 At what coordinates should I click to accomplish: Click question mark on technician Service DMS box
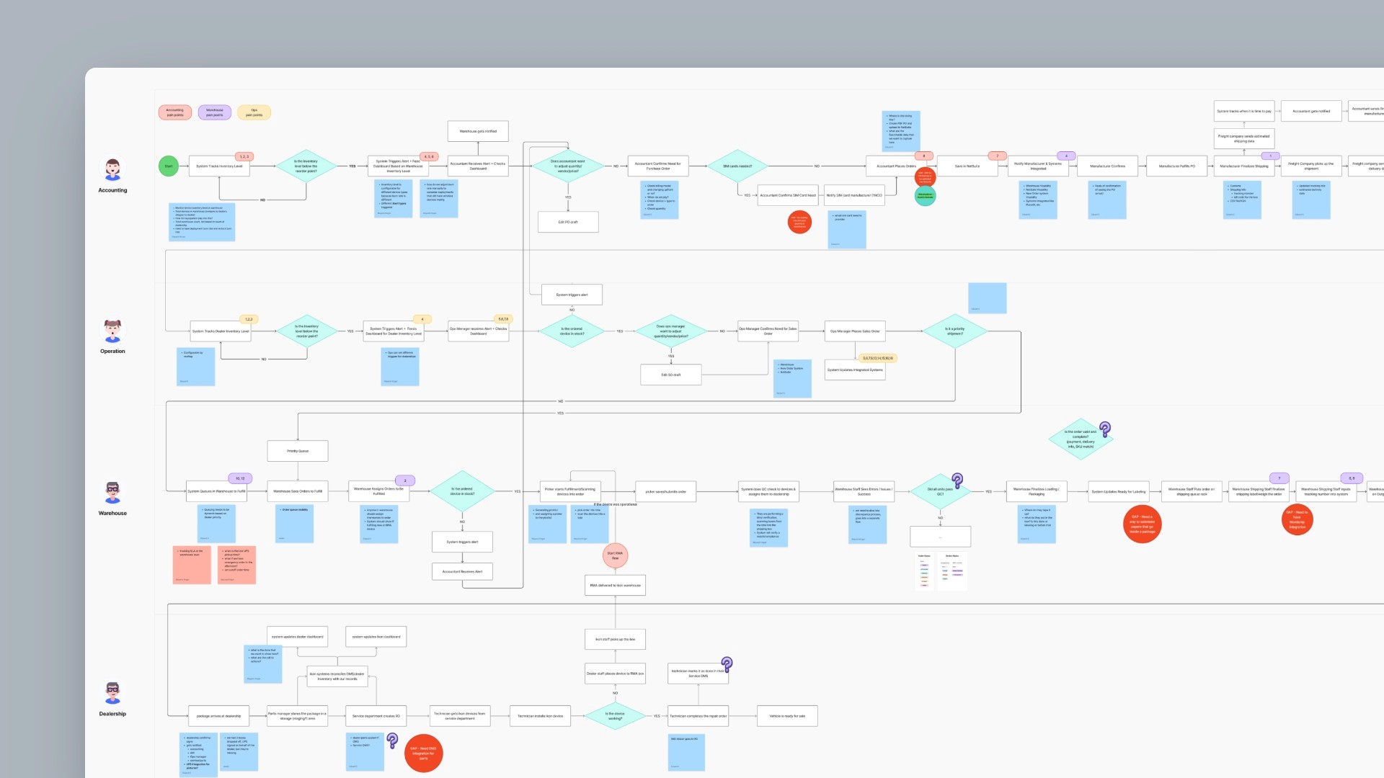coord(727,663)
